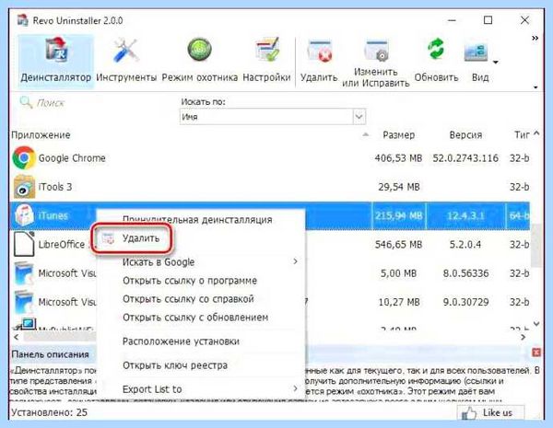Select the LibreOffice document icon
The width and height of the screenshot is (553, 428).
[x=24, y=244]
